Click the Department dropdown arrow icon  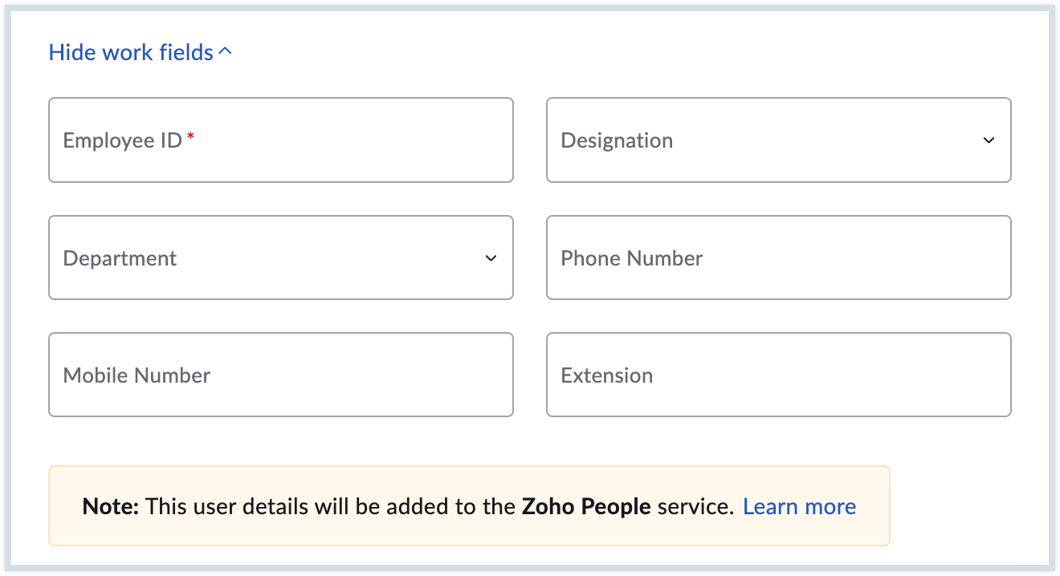(491, 258)
